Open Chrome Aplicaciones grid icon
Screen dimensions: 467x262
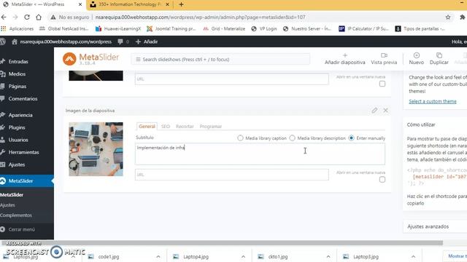pyautogui.click(x=4, y=28)
